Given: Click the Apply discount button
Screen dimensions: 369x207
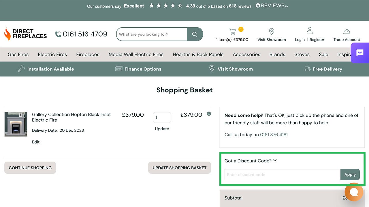Looking at the screenshot, I should tap(350, 175).
